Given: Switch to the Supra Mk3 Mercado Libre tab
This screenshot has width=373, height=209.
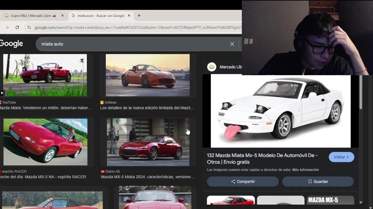Looking at the screenshot, I should 33,16.
